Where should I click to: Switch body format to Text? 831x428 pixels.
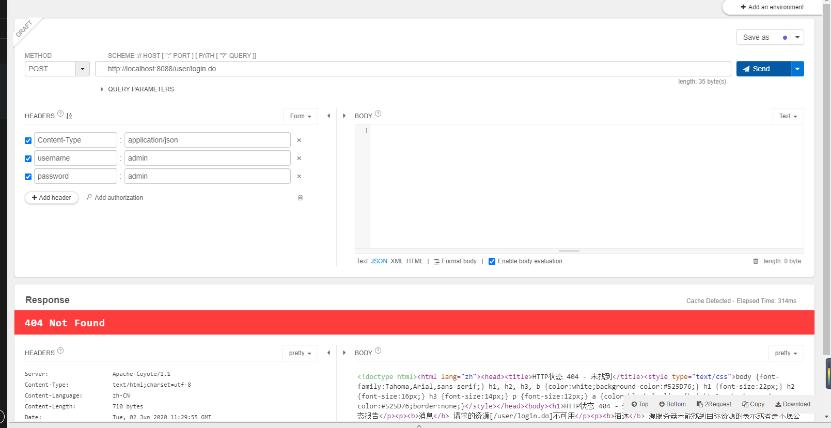[362, 261]
